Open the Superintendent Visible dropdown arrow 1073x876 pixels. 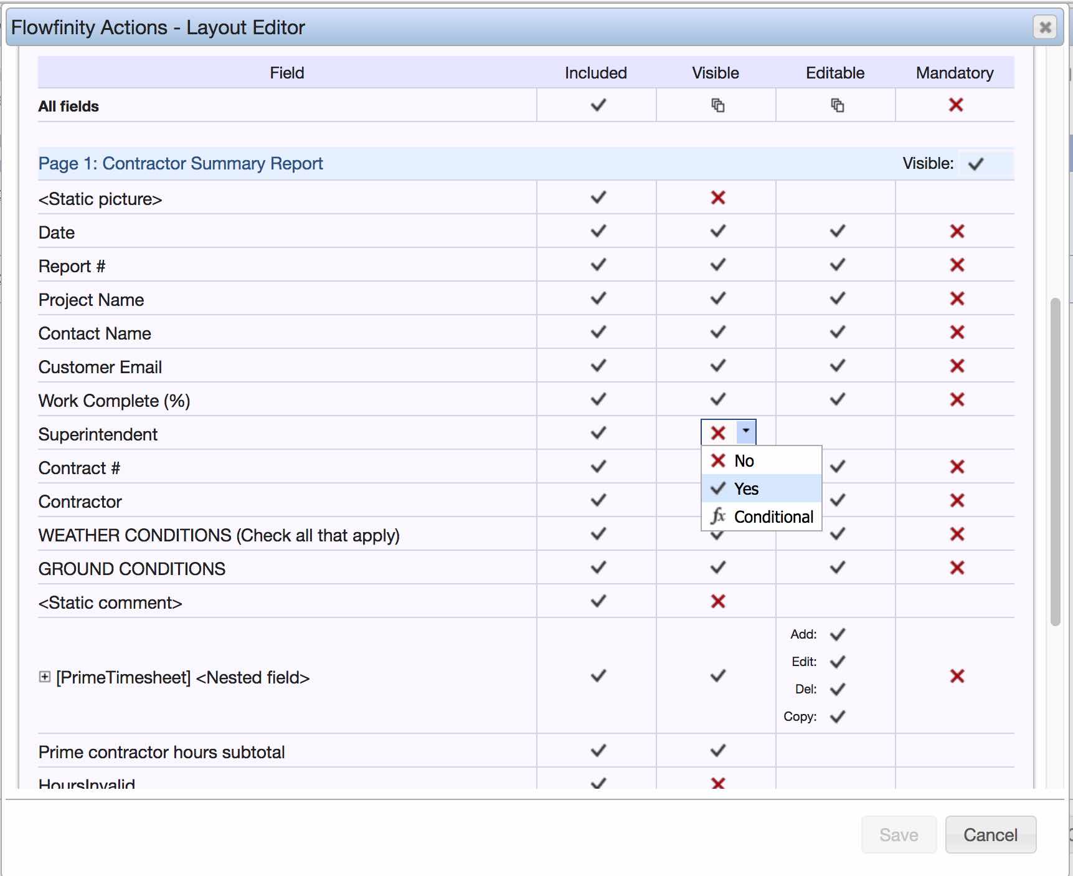pyautogui.click(x=745, y=432)
